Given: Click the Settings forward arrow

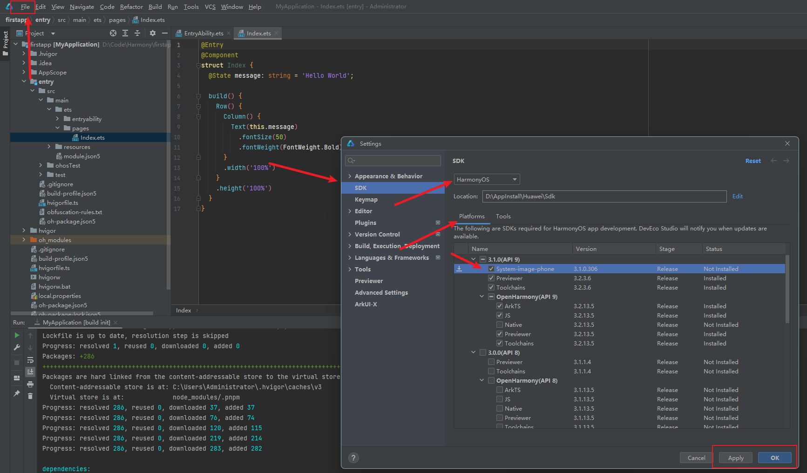Looking at the screenshot, I should [x=786, y=161].
